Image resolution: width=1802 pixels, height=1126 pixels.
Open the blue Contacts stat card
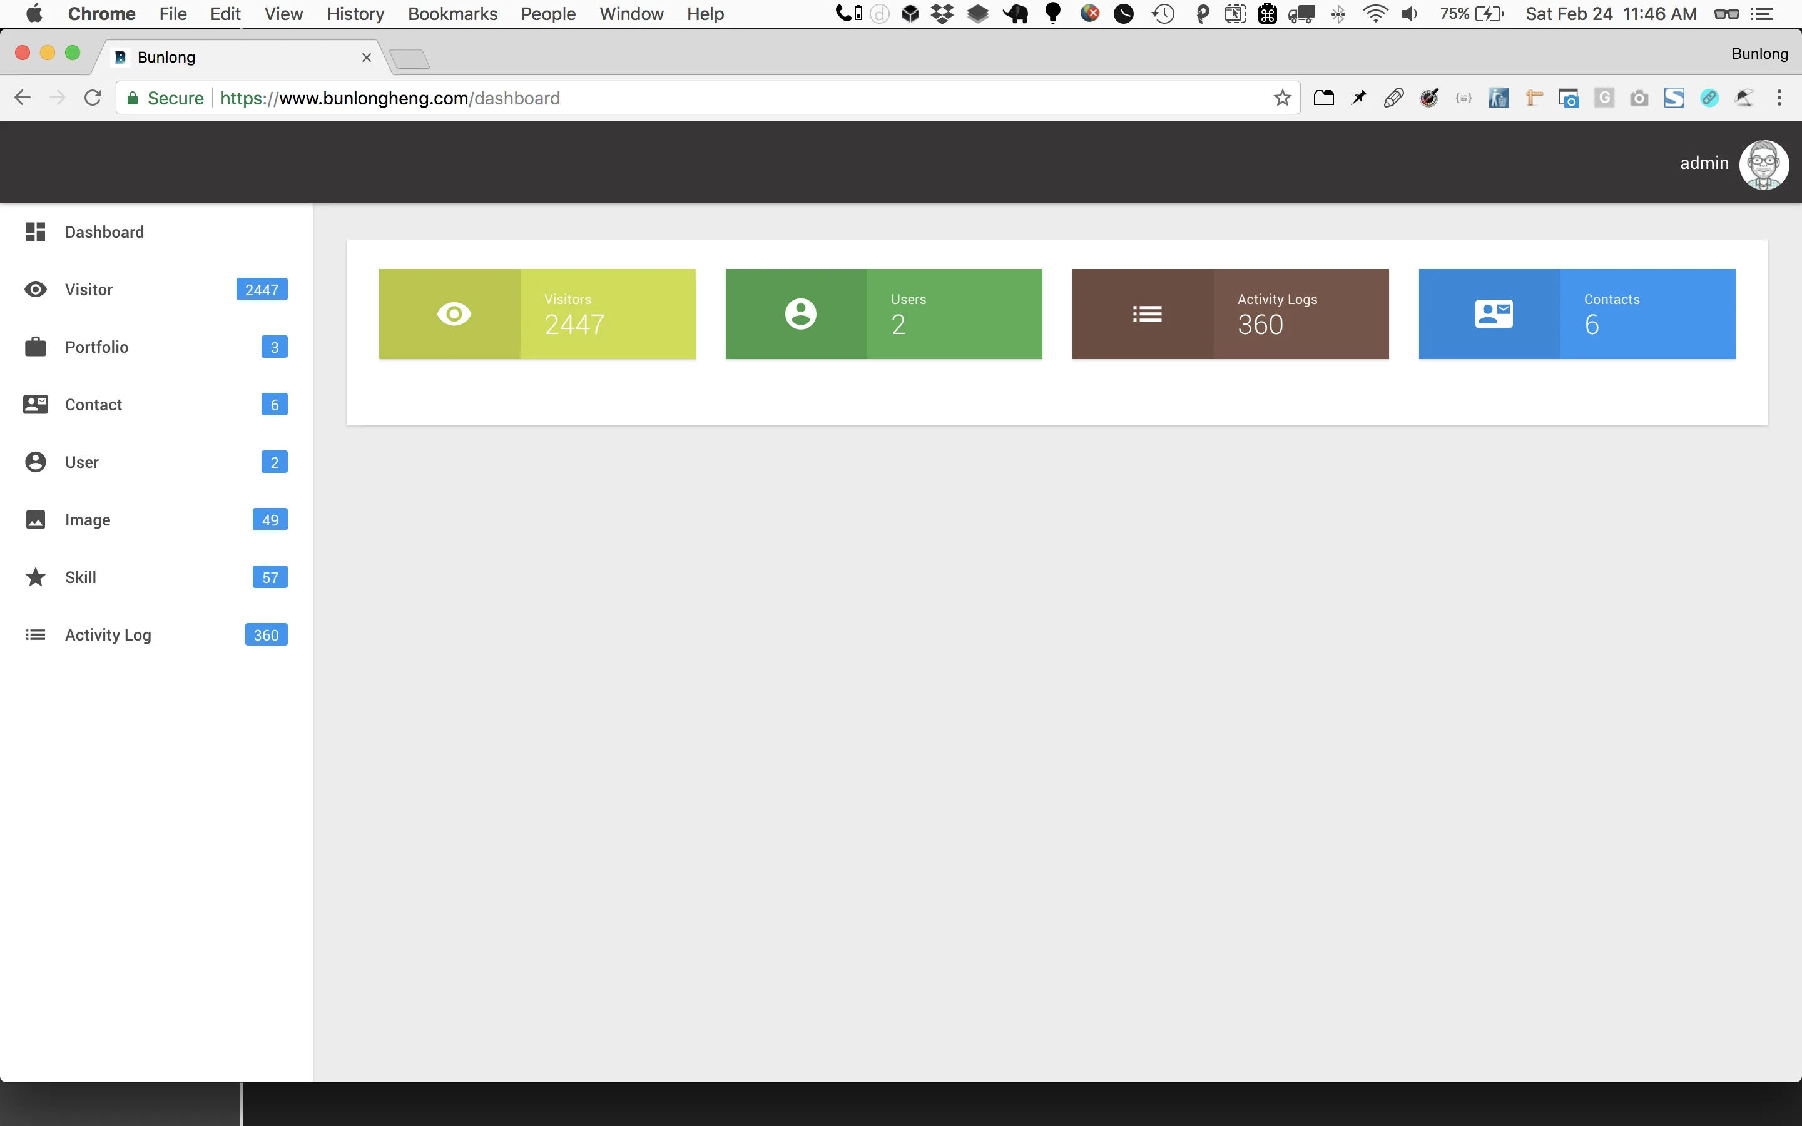[1576, 313]
